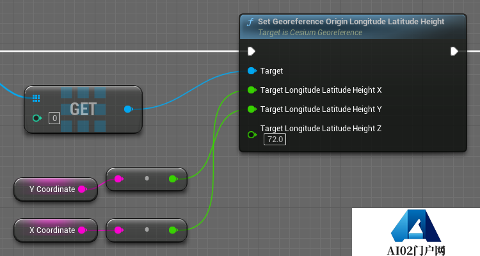Screen dimensions: 480x256
Task: Click the green output pin of lower conversion node
Action: (173, 230)
